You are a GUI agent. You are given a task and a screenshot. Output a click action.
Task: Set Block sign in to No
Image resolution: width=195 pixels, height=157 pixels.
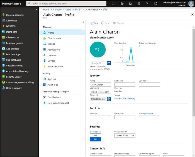point(95,139)
